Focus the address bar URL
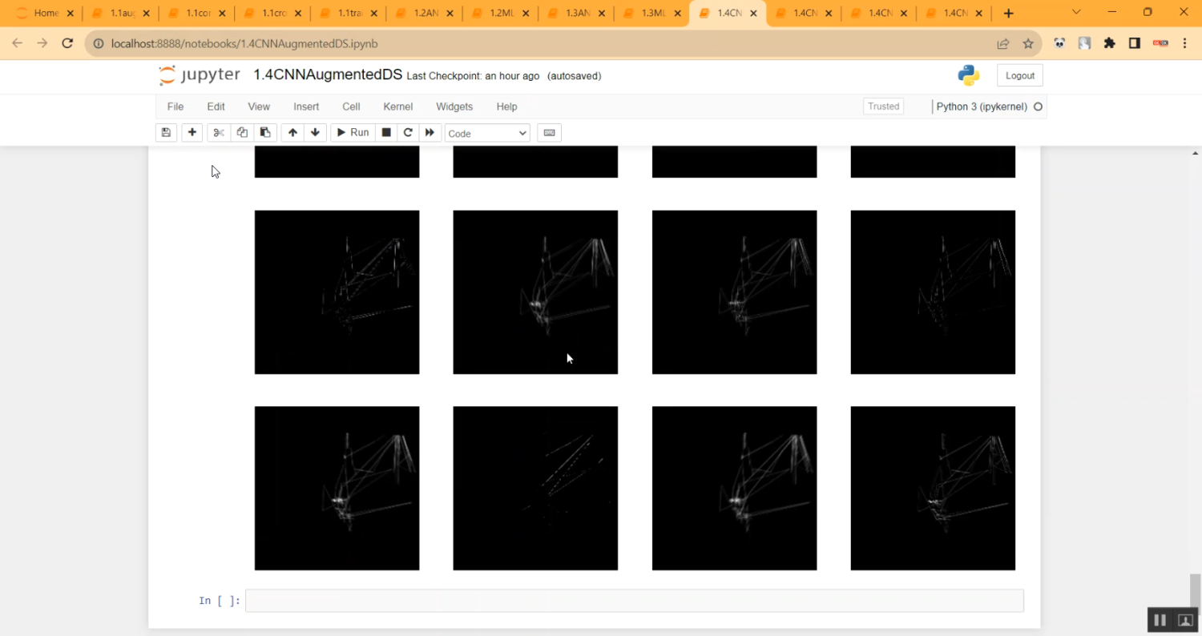 [x=244, y=43]
